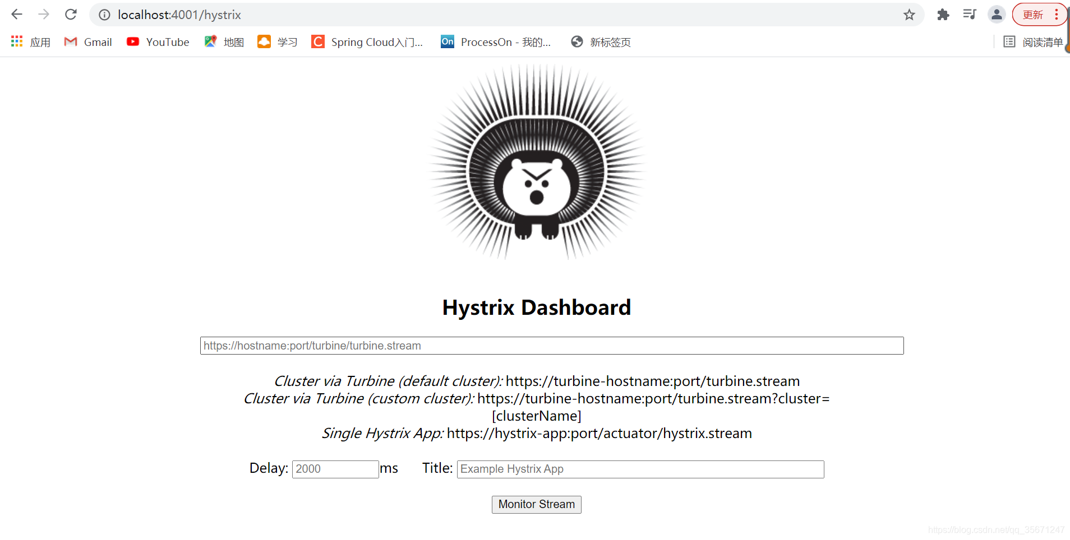The height and width of the screenshot is (540, 1070).
Task: Open the 阅读清单 reading list
Action: click(1033, 42)
